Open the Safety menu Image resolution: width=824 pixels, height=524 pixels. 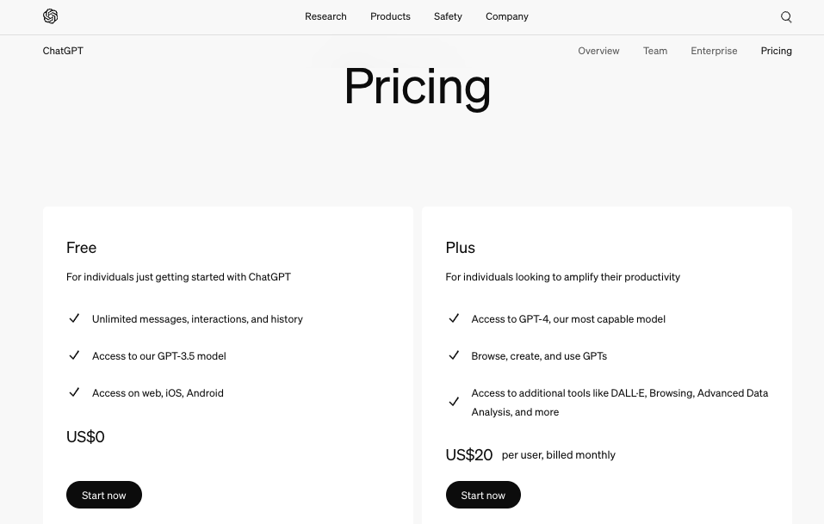coord(449,16)
